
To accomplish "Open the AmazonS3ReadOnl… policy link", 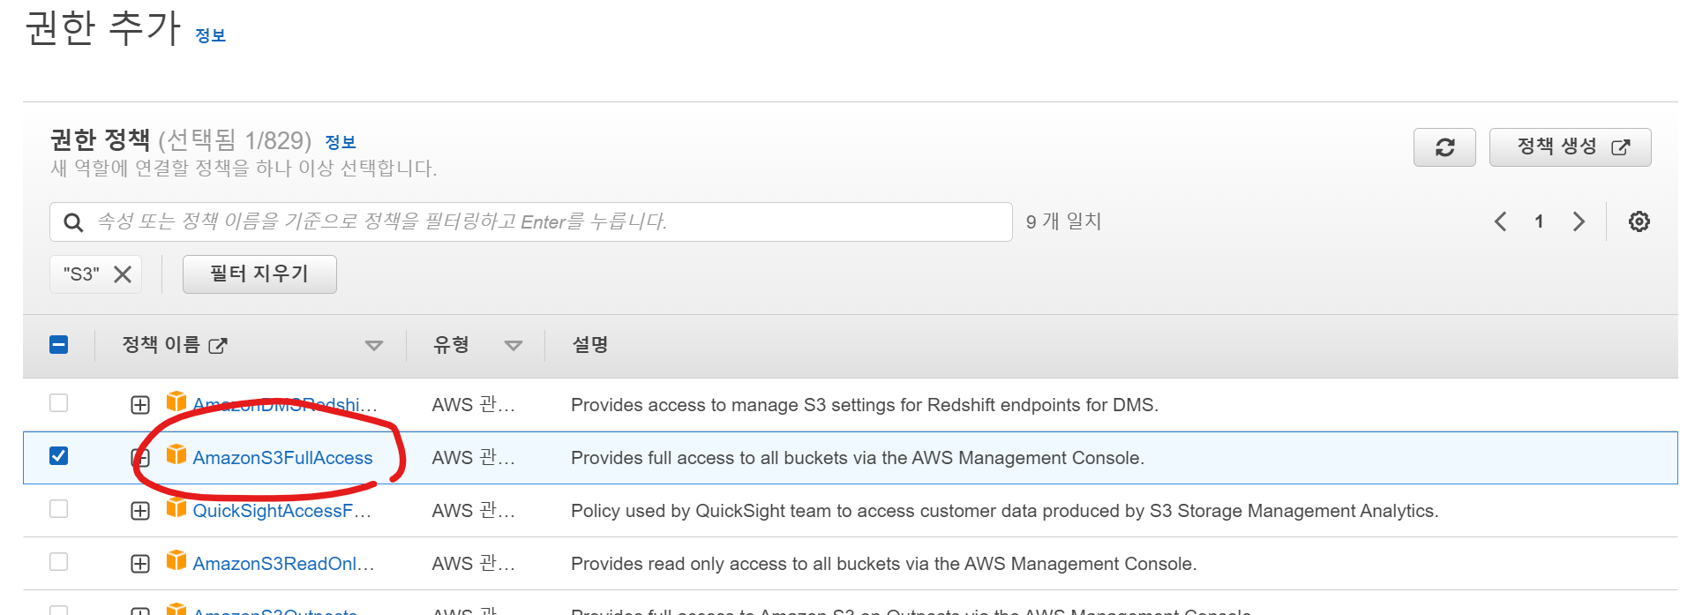I will pos(283,564).
